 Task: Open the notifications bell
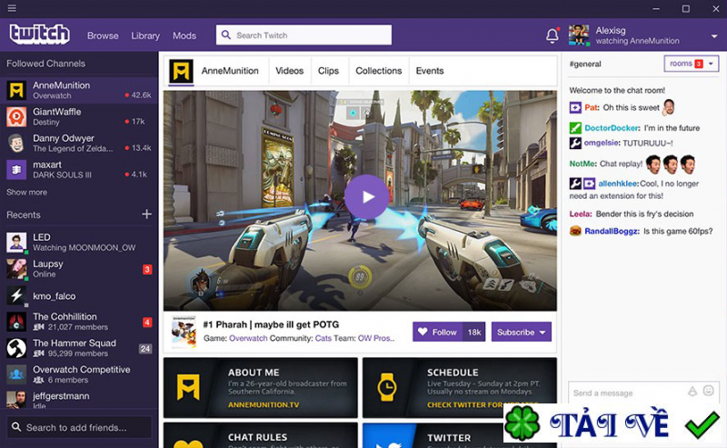coord(552,35)
